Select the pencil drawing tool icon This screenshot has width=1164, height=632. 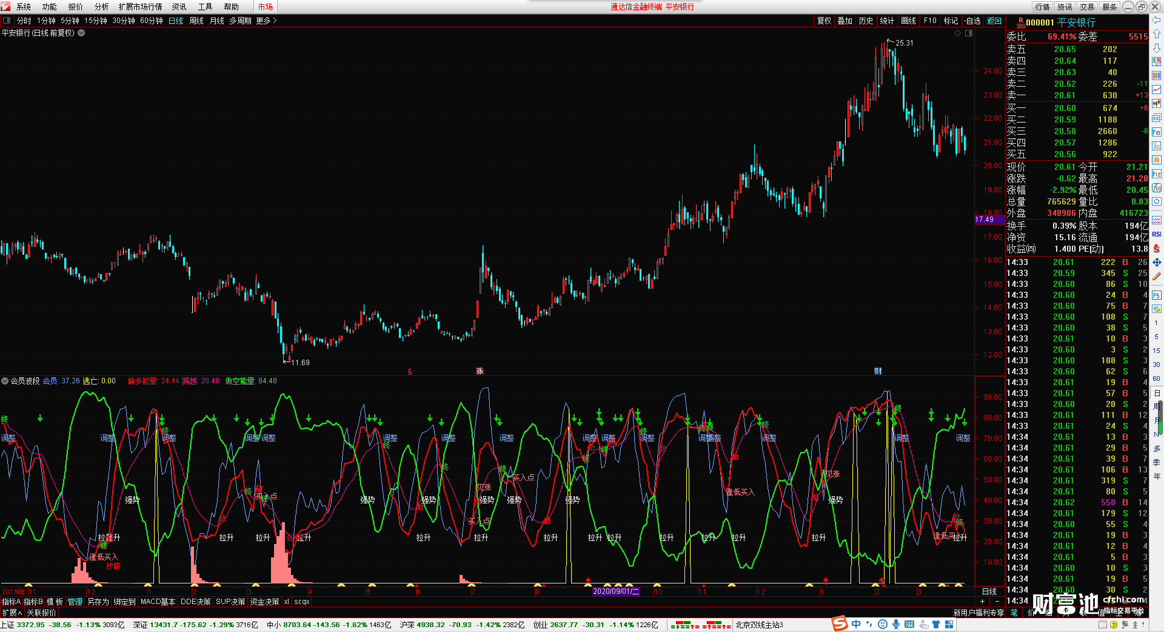pos(1156,277)
